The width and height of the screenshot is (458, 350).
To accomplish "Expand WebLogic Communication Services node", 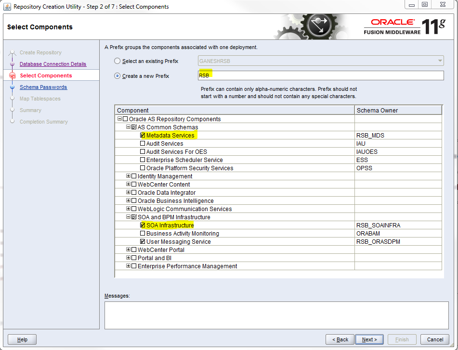I will (128, 209).
